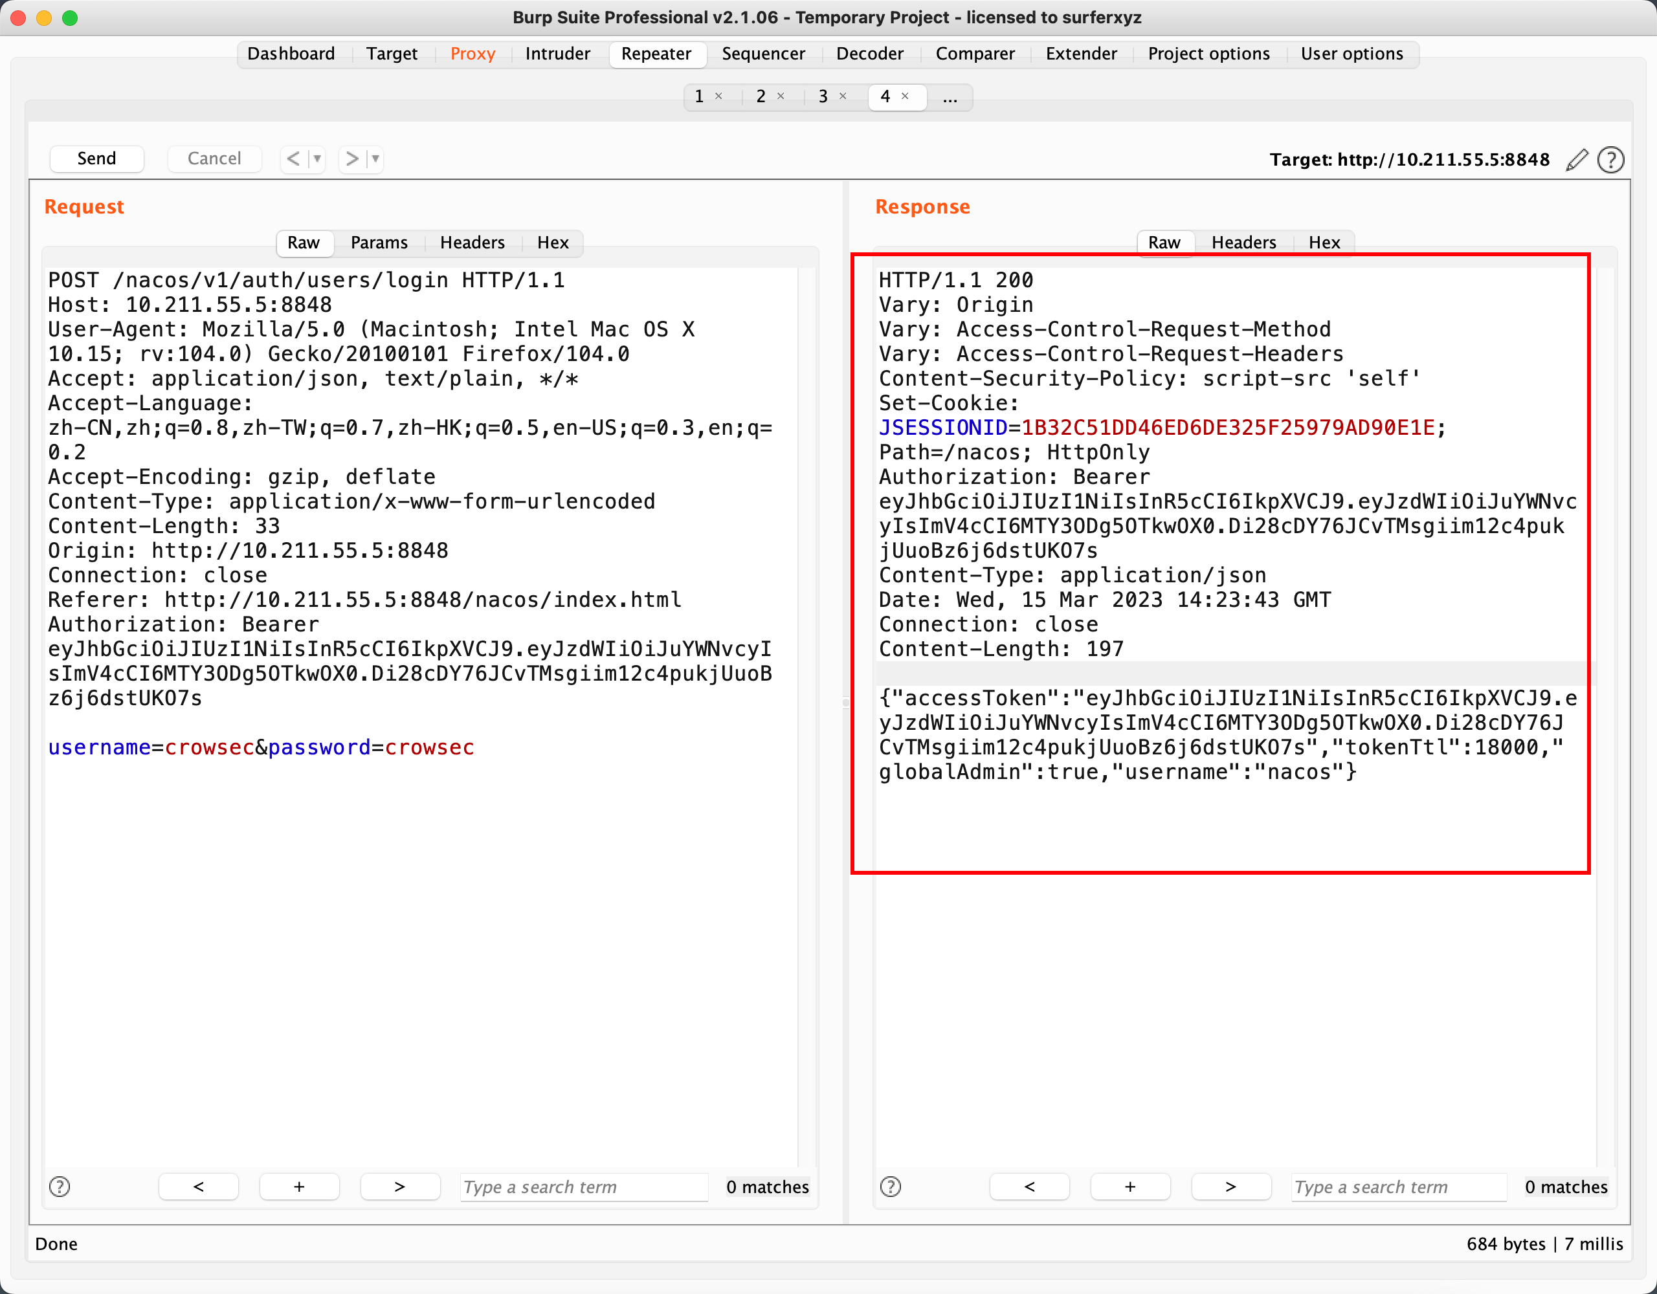
Task: Click request search previous match button
Action: point(199,1187)
